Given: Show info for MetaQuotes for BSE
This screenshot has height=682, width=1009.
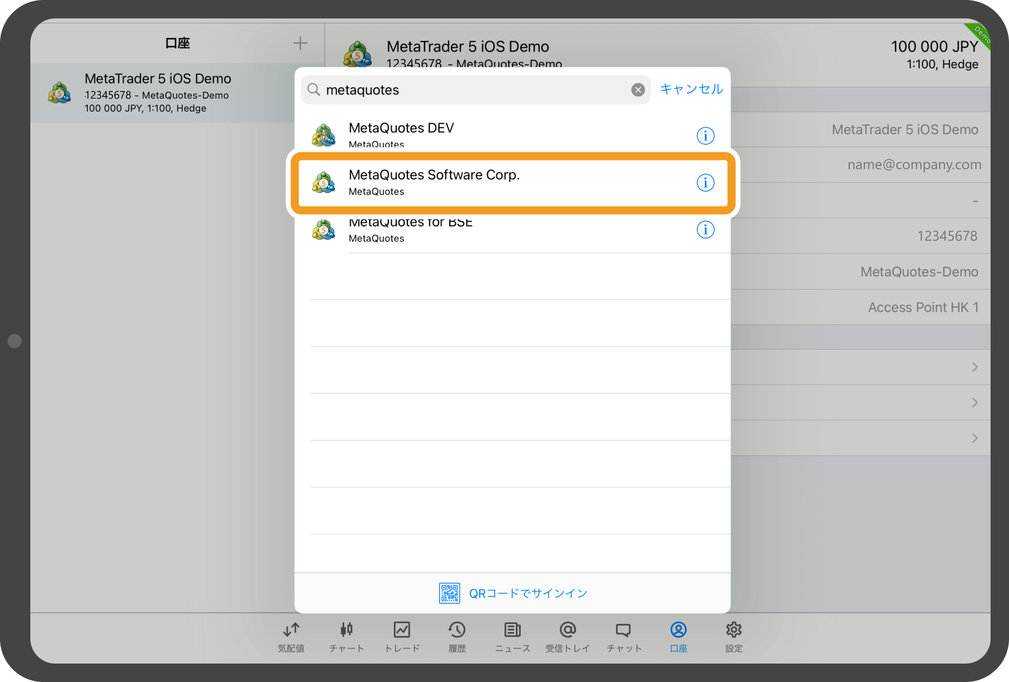Looking at the screenshot, I should (705, 230).
